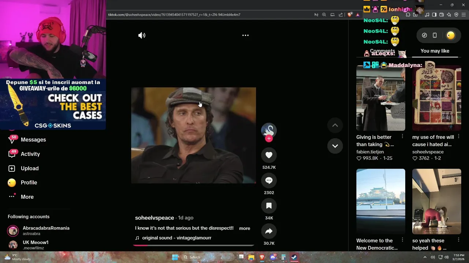Open options for 'Welcome to the New' video
Screen dimensions: 469x263
click(402, 240)
